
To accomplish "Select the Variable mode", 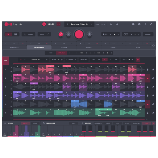I will click(x=61, y=53).
